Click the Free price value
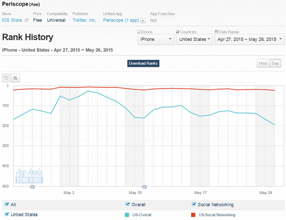 [38, 20]
